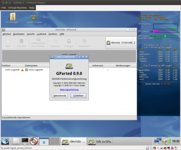Click the Markierungen column header
The height and width of the screenshot is (150, 181).
(123, 66)
